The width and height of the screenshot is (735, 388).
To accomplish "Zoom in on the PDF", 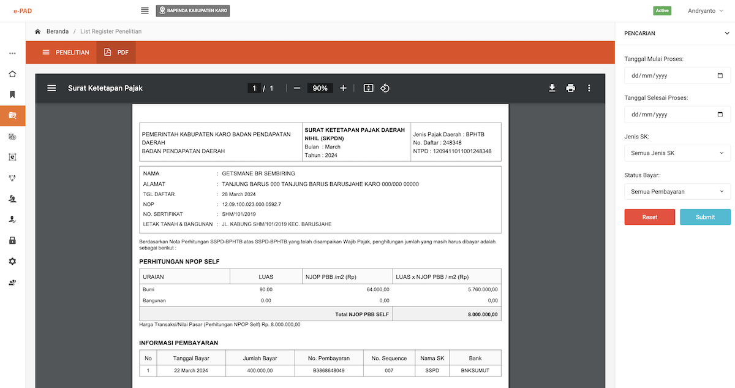I will [x=343, y=88].
